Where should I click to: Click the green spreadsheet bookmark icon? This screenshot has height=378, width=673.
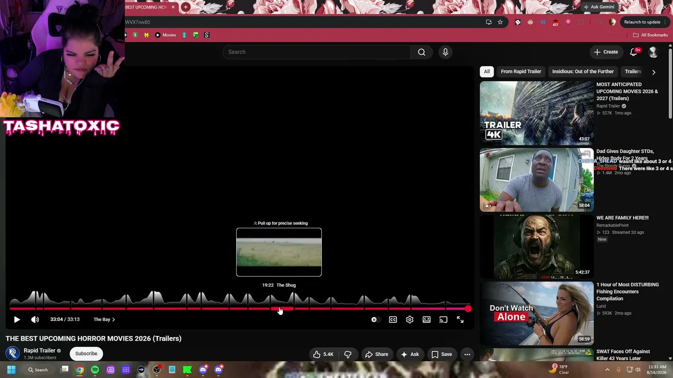[x=196, y=35]
